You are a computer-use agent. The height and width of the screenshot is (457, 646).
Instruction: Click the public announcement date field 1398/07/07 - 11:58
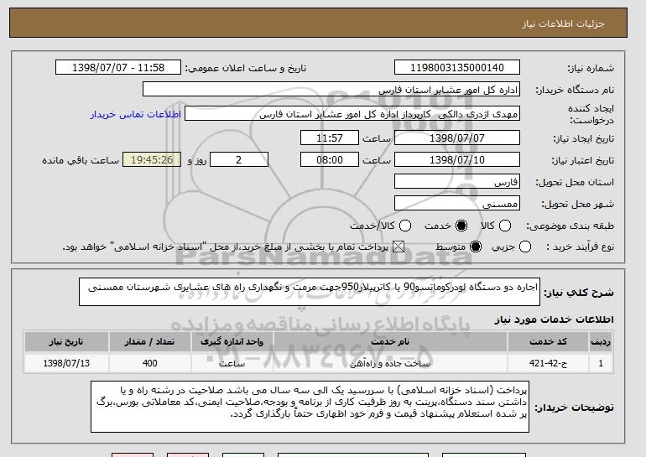tap(118, 68)
